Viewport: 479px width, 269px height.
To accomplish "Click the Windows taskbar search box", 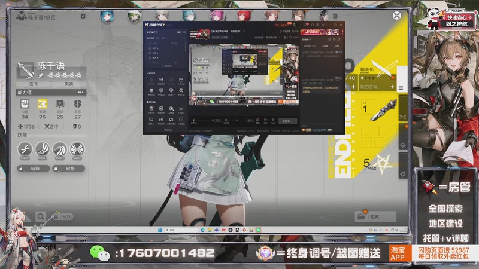I will (181, 230).
